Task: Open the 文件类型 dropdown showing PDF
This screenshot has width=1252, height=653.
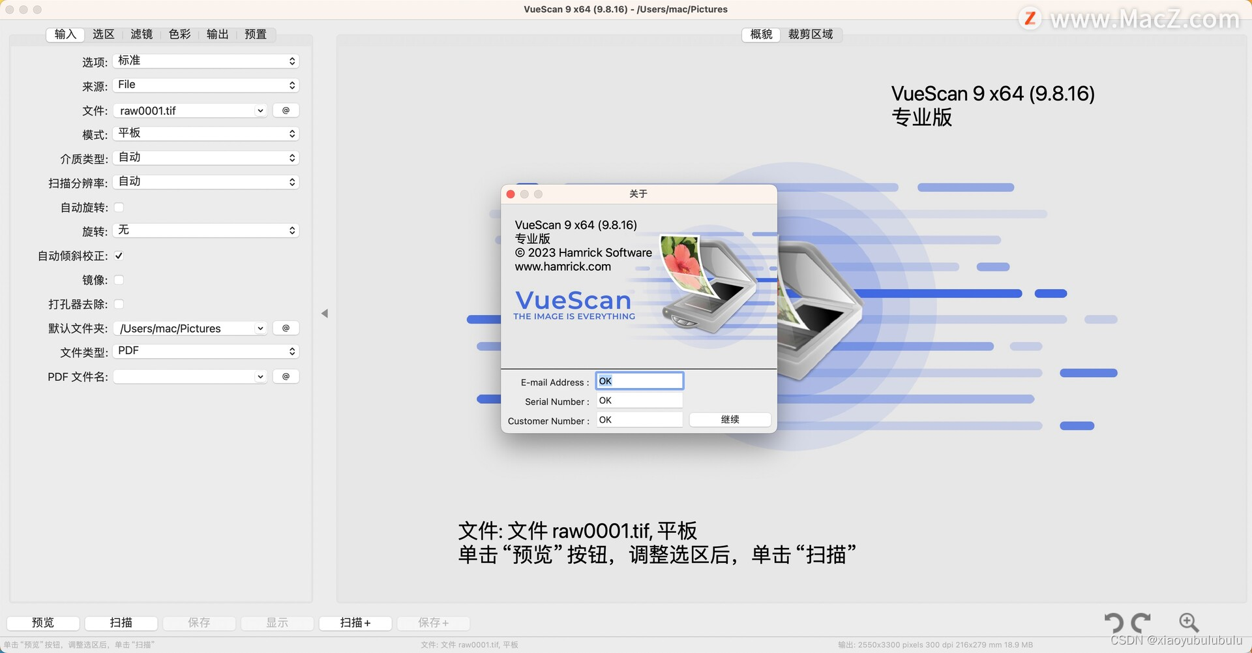Action: (205, 351)
